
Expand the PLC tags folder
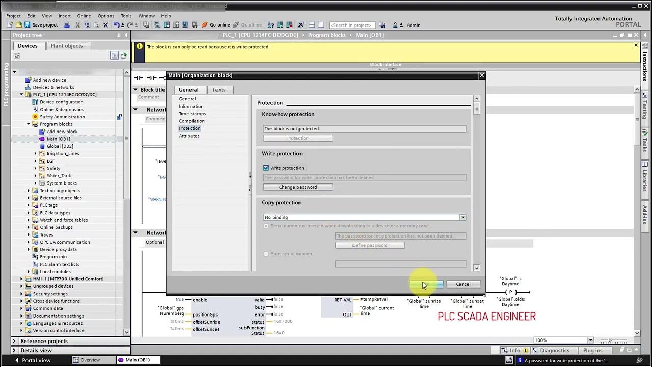(x=29, y=205)
